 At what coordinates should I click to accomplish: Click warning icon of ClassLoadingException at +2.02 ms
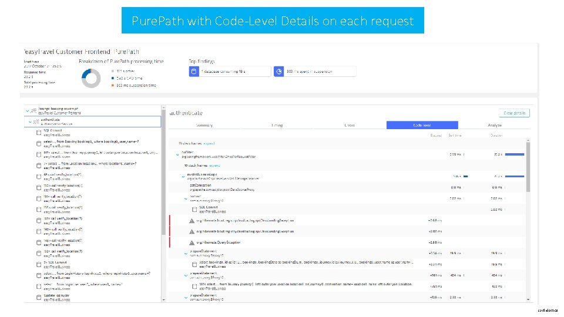click(x=192, y=231)
